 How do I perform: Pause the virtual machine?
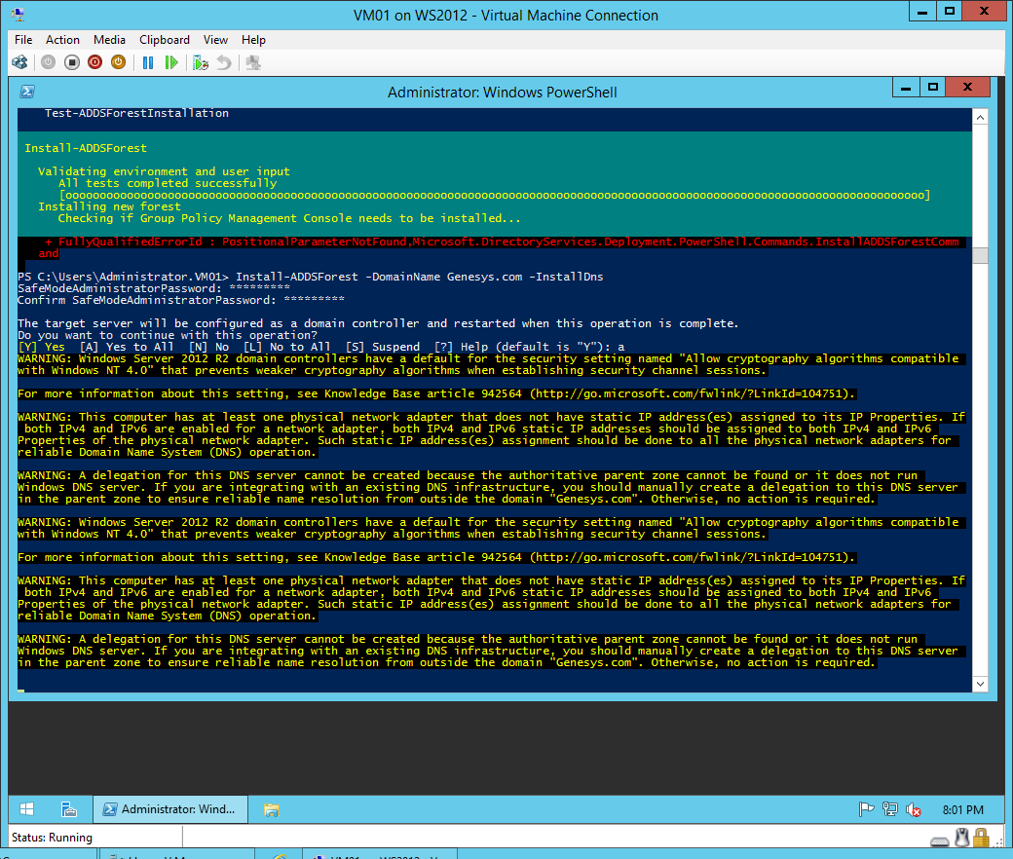tap(148, 62)
